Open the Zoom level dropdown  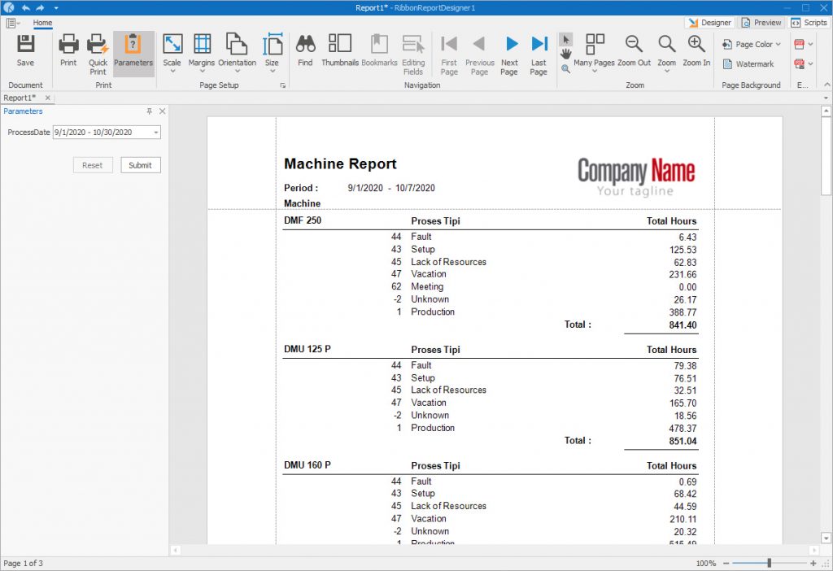(667, 71)
